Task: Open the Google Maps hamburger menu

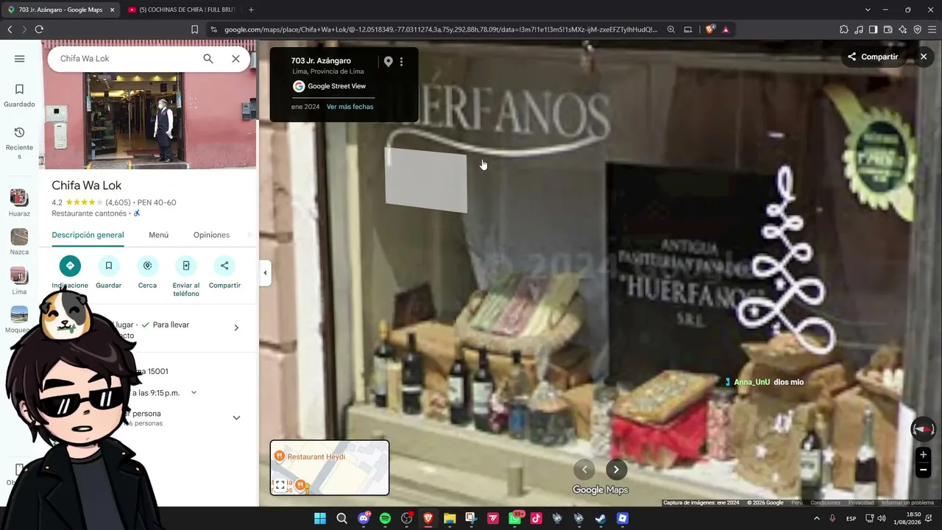Action: (x=19, y=59)
